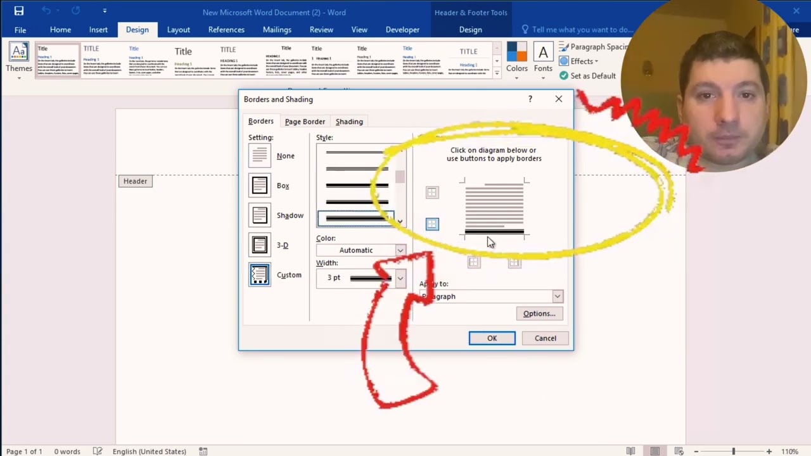Toggle the bottom border preview button
Image resolution: width=811 pixels, height=456 pixels.
pos(432,224)
